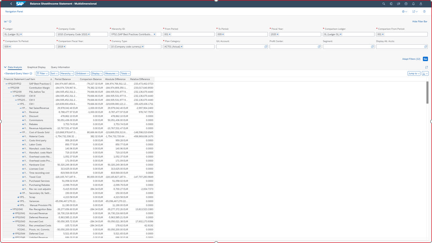Switch to the Query Information tab
The height and width of the screenshot is (243, 432).
tap(60, 67)
